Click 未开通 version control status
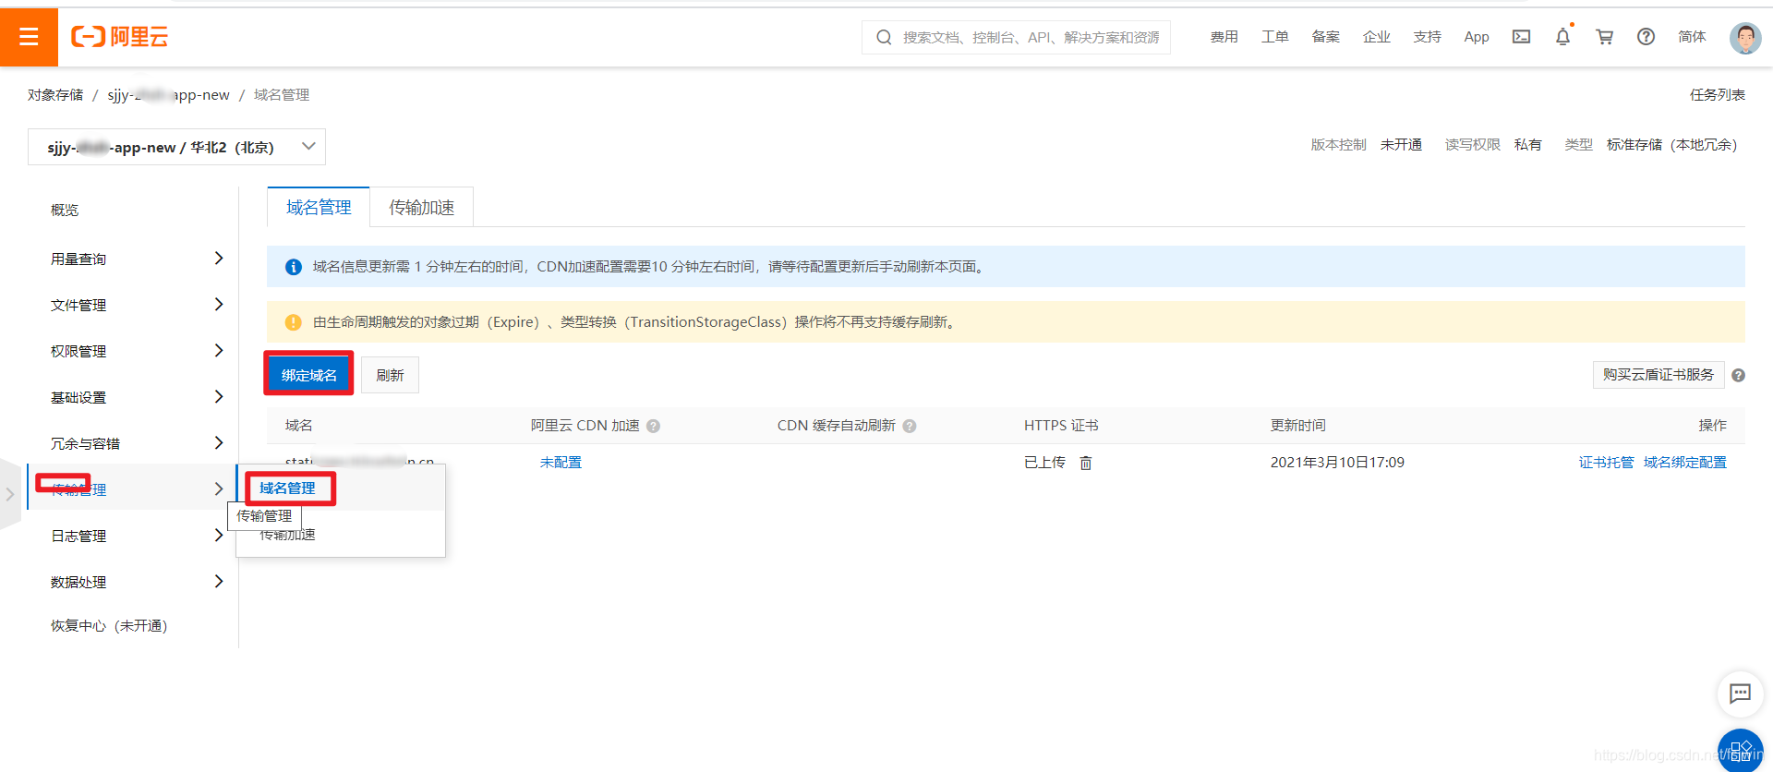Viewport: 1773px width, 772px height. pyautogui.click(x=1401, y=145)
